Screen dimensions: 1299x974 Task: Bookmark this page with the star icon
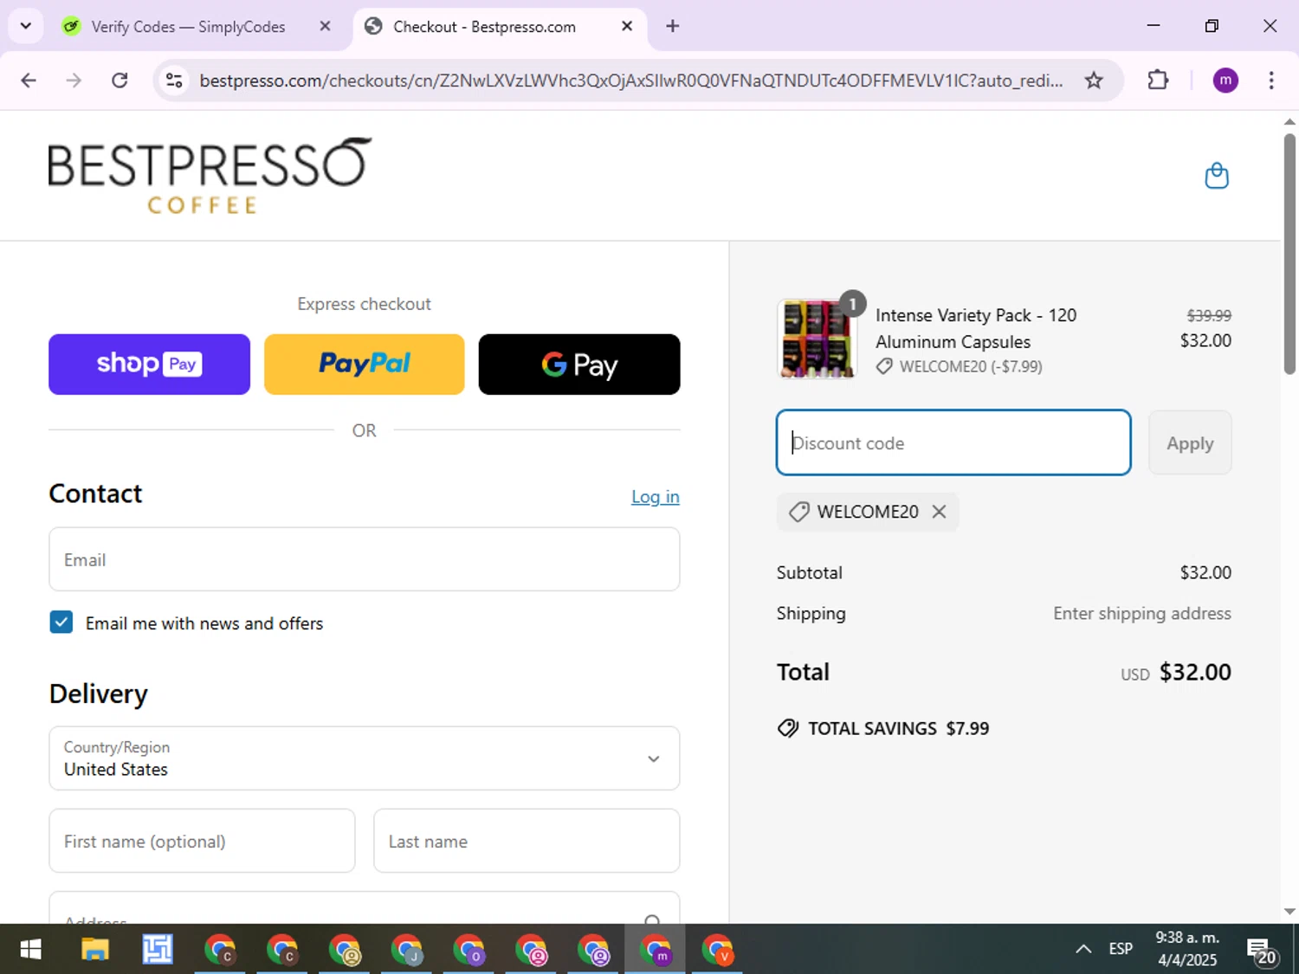point(1094,81)
